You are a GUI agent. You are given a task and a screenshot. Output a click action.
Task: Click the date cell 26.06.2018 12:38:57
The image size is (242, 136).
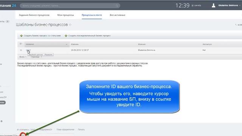(x=80, y=50)
